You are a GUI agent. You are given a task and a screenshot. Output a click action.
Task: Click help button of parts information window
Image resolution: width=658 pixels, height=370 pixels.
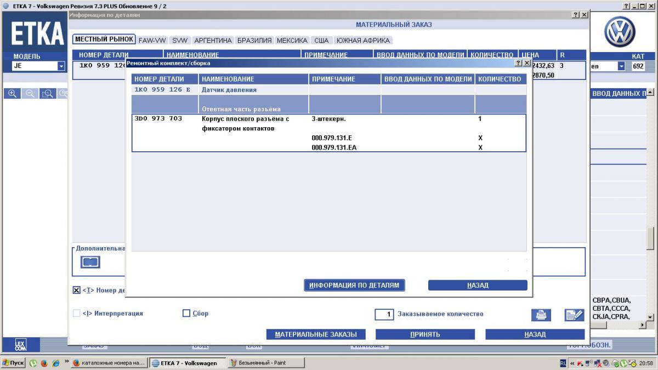pos(576,15)
